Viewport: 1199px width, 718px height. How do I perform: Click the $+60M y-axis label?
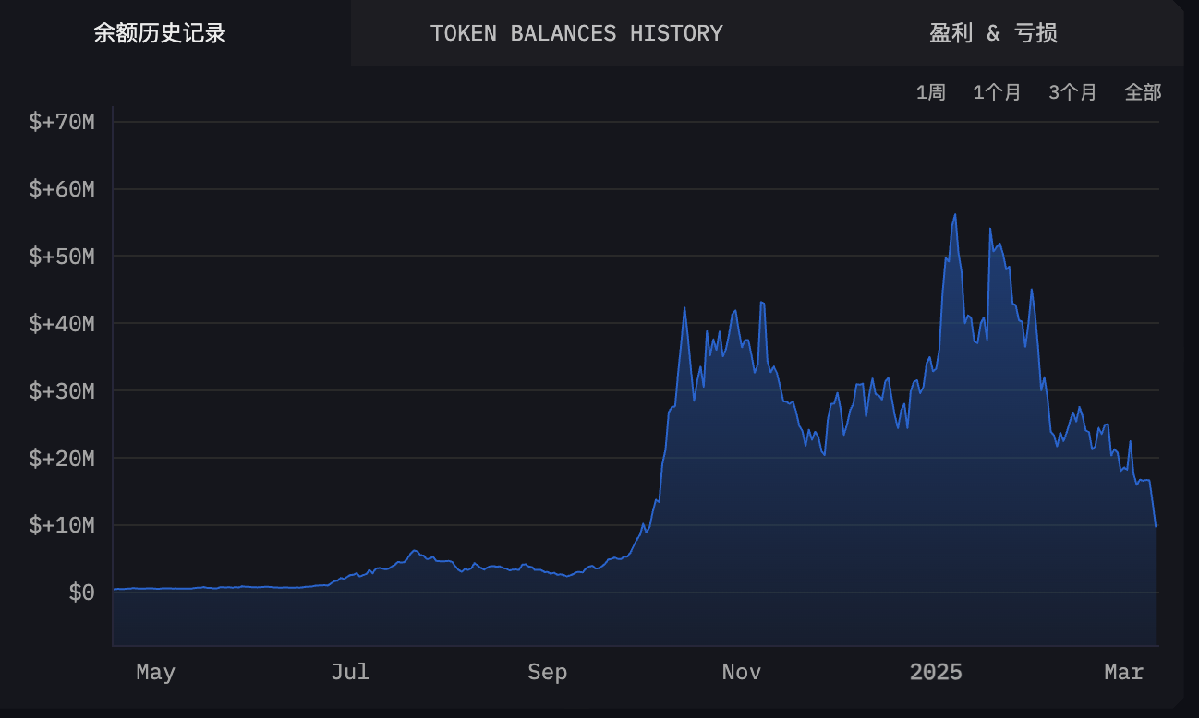tap(62, 189)
